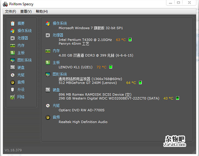
Task: Click the green temperature indicator beside 63 °C
Action: [130, 40]
